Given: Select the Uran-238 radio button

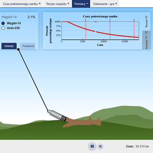Looking at the screenshot, I should pyautogui.click(x=3, y=28).
